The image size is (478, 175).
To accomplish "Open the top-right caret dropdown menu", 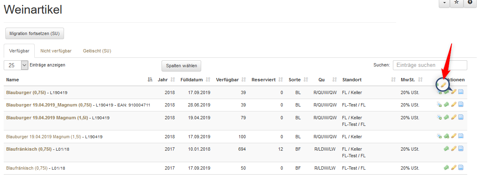I will pyautogui.click(x=444, y=2).
